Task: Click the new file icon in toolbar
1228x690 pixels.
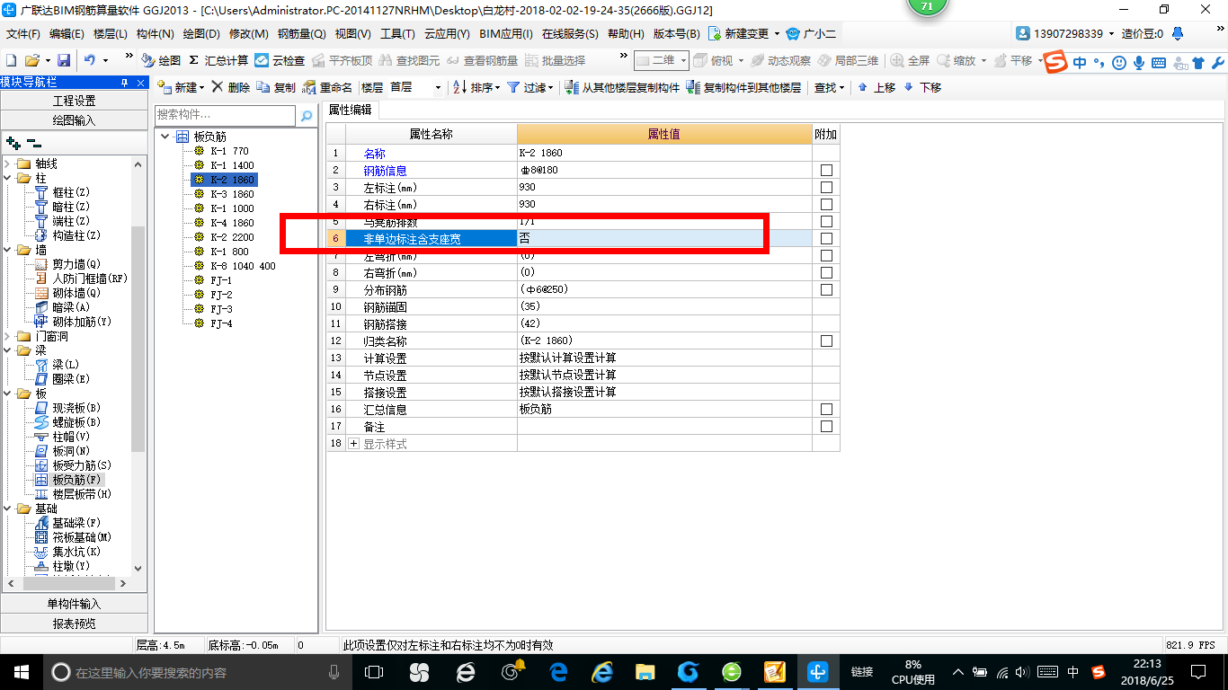Action: pyautogui.click(x=11, y=60)
